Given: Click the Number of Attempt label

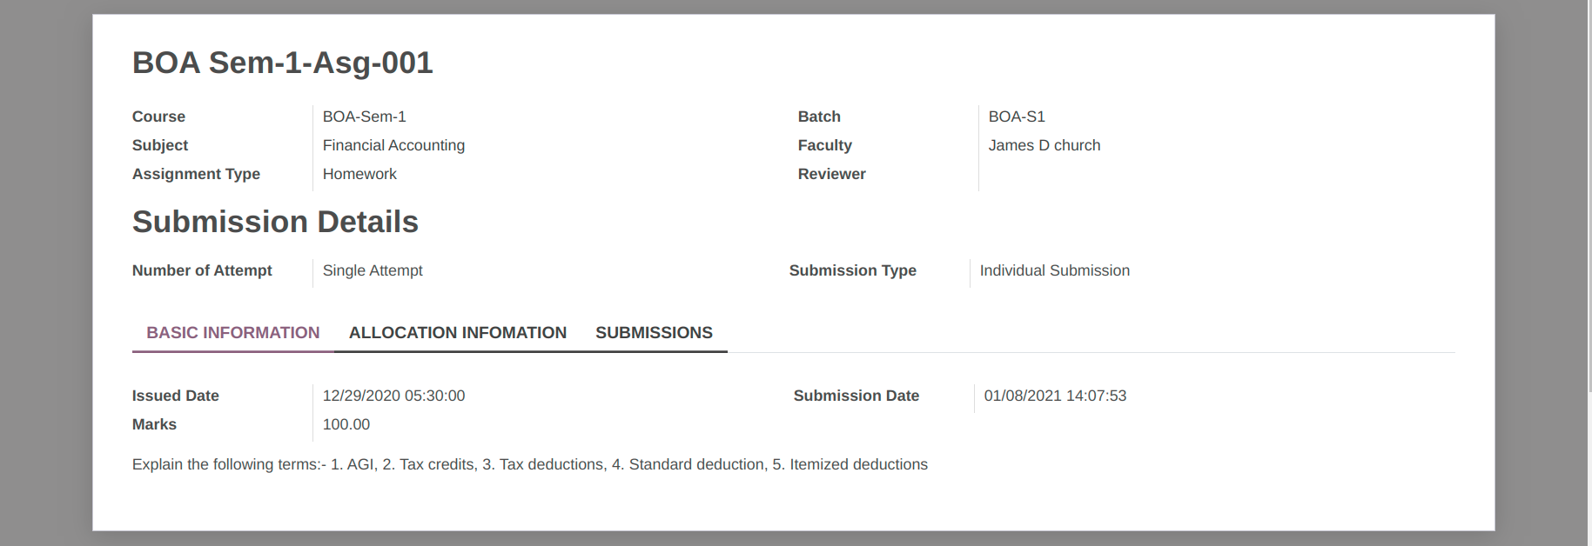Looking at the screenshot, I should coord(202,270).
